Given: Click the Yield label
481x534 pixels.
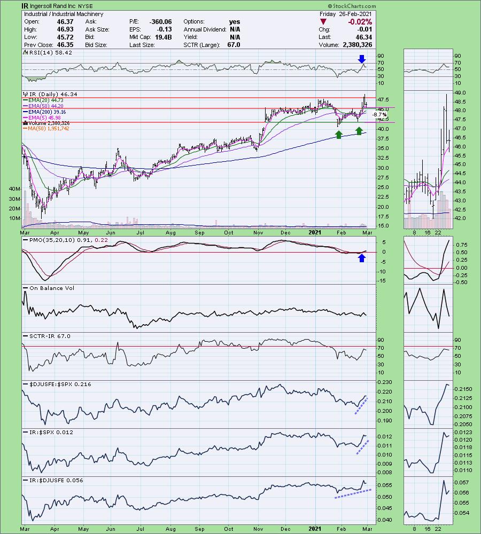Looking at the screenshot, I should (191, 37).
